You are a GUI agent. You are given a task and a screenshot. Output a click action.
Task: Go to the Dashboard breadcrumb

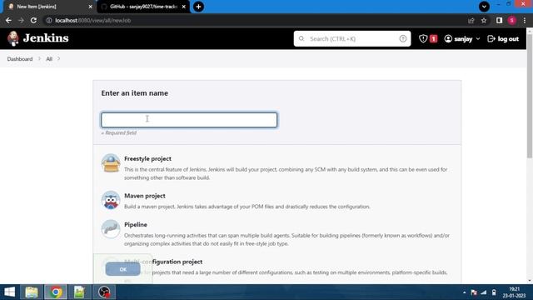click(x=20, y=59)
